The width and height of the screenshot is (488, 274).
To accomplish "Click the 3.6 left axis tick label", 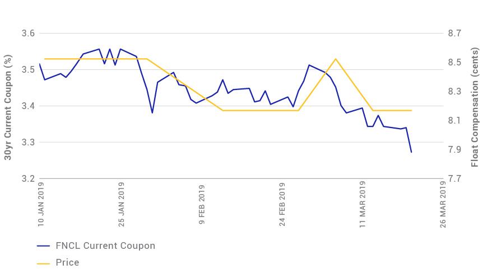I will point(28,34).
